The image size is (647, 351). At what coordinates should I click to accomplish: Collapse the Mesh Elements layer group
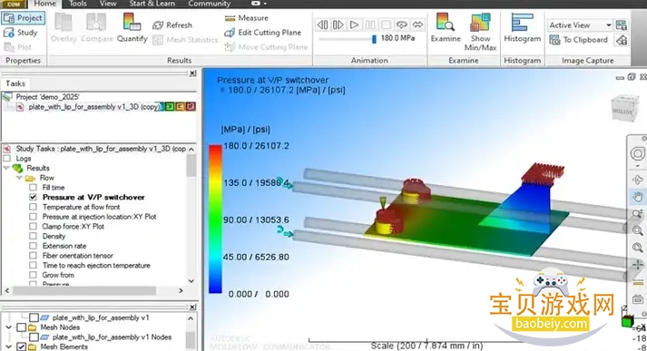pos(9,346)
